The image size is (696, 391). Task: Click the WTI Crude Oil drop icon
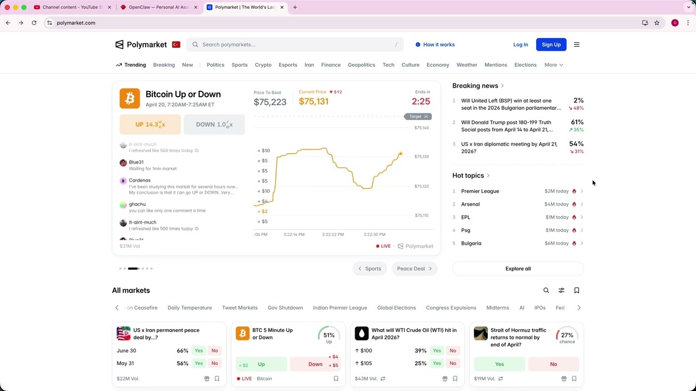362,333
